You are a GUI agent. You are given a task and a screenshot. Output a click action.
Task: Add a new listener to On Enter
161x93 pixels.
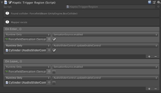(x=149, y=57)
